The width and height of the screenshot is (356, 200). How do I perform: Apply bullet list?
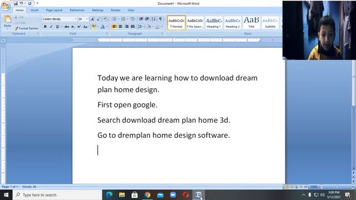coord(114,19)
